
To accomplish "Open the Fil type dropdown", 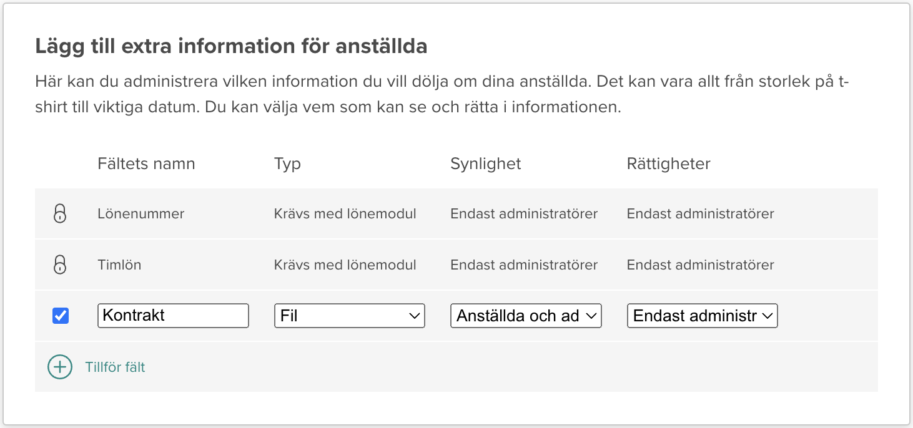I will coord(349,316).
